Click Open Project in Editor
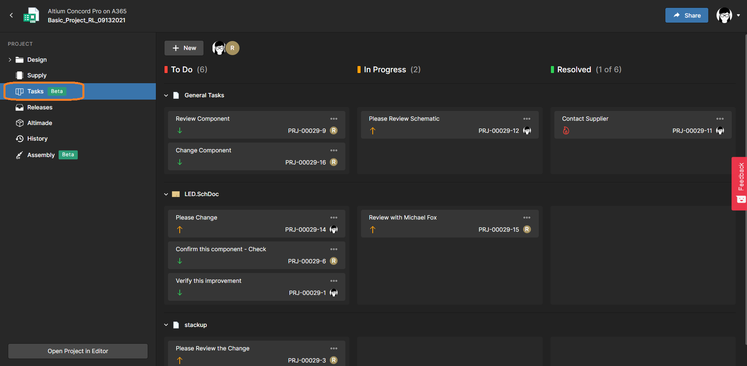 [78, 351]
